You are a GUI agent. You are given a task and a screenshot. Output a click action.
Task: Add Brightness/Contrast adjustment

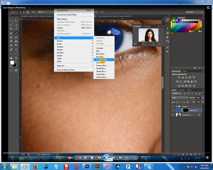tap(179, 78)
